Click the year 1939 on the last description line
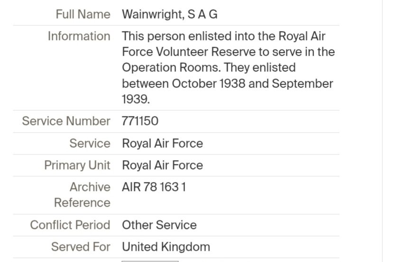403x262 pixels. (136, 99)
